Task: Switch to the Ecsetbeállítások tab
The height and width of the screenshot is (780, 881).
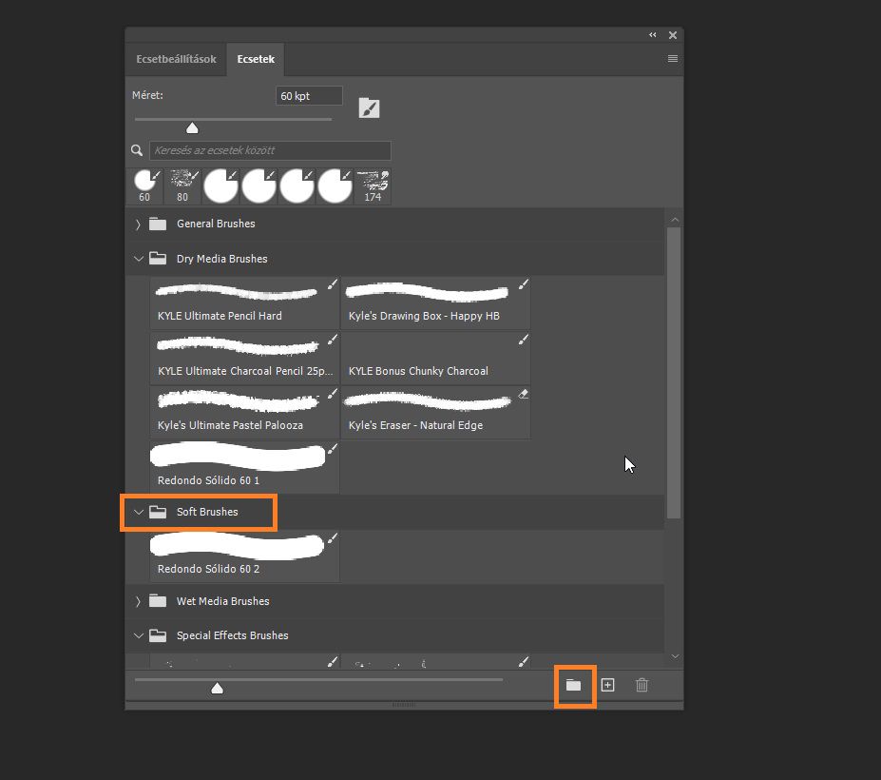Action: pyautogui.click(x=176, y=59)
